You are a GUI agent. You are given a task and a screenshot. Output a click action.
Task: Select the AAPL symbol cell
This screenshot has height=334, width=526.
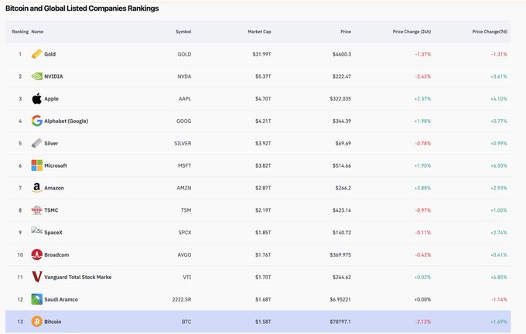pyautogui.click(x=185, y=99)
